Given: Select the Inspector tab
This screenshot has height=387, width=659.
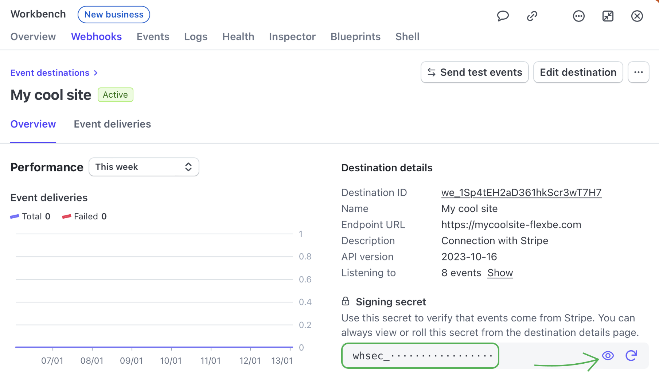Looking at the screenshot, I should coord(292,37).
